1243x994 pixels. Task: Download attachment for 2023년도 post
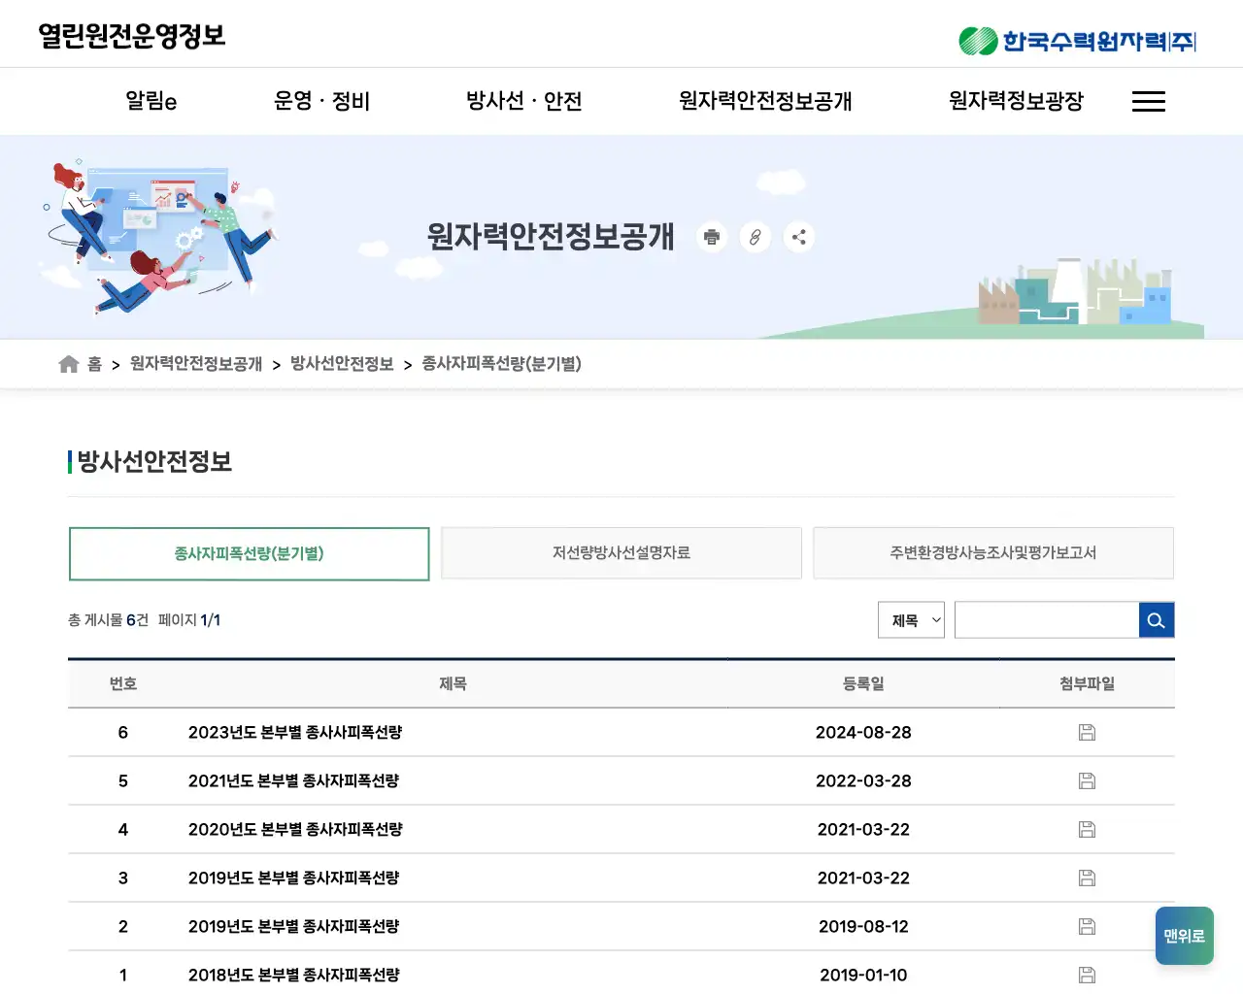(x=1087, y=732)
